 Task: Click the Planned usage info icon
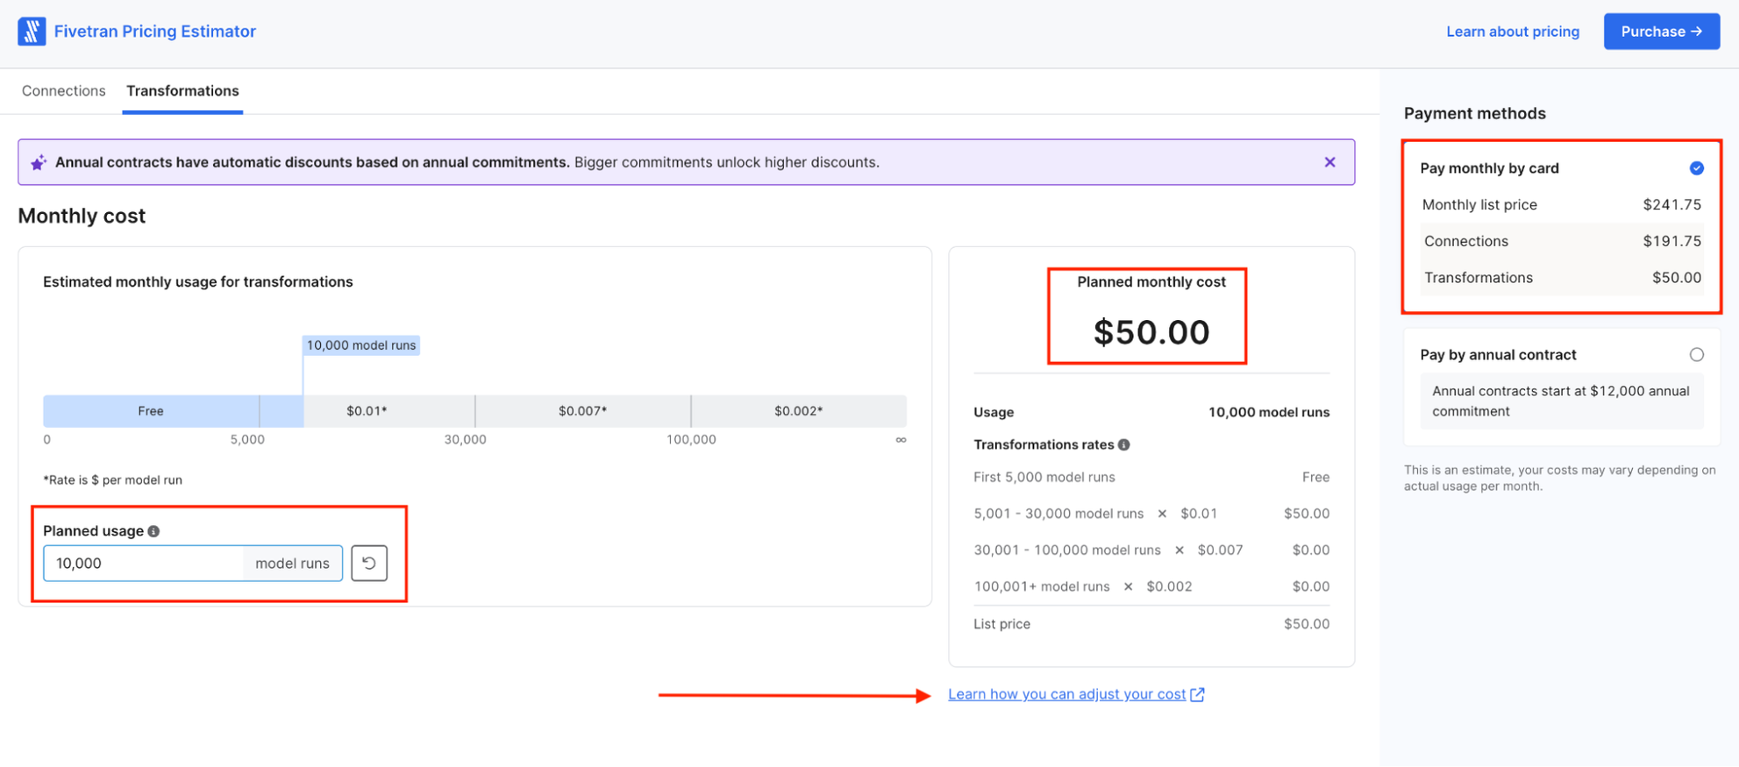coord(154,531)
